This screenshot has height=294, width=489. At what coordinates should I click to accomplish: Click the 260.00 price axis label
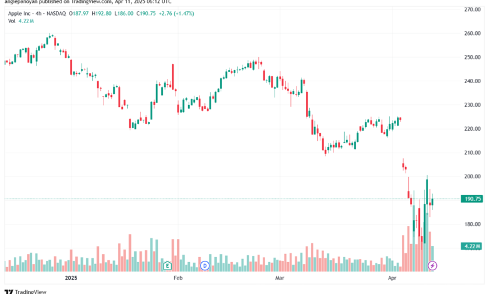tap(472, 33)
